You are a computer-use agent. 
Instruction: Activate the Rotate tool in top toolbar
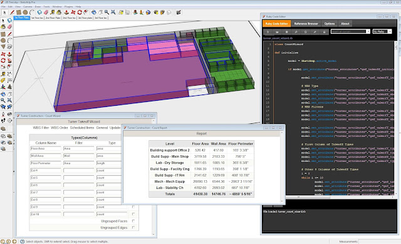[x=80, y=13]
